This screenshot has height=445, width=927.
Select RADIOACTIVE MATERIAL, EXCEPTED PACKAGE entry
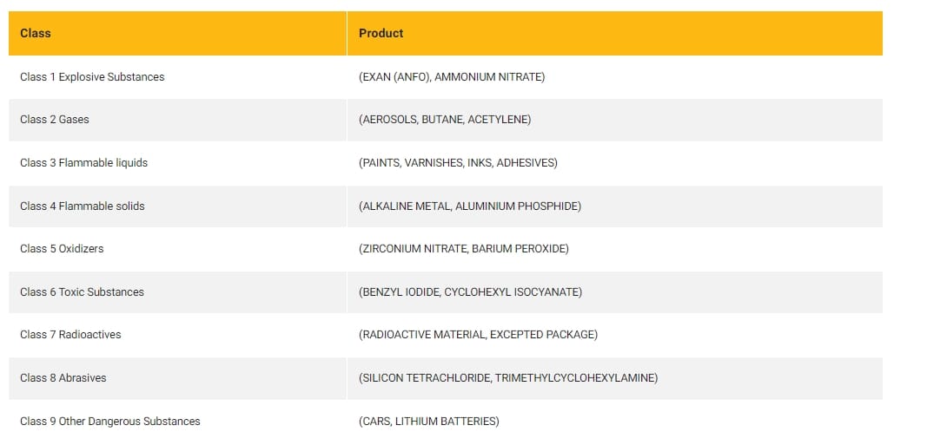pyautogui.click(x=478, y=334)
